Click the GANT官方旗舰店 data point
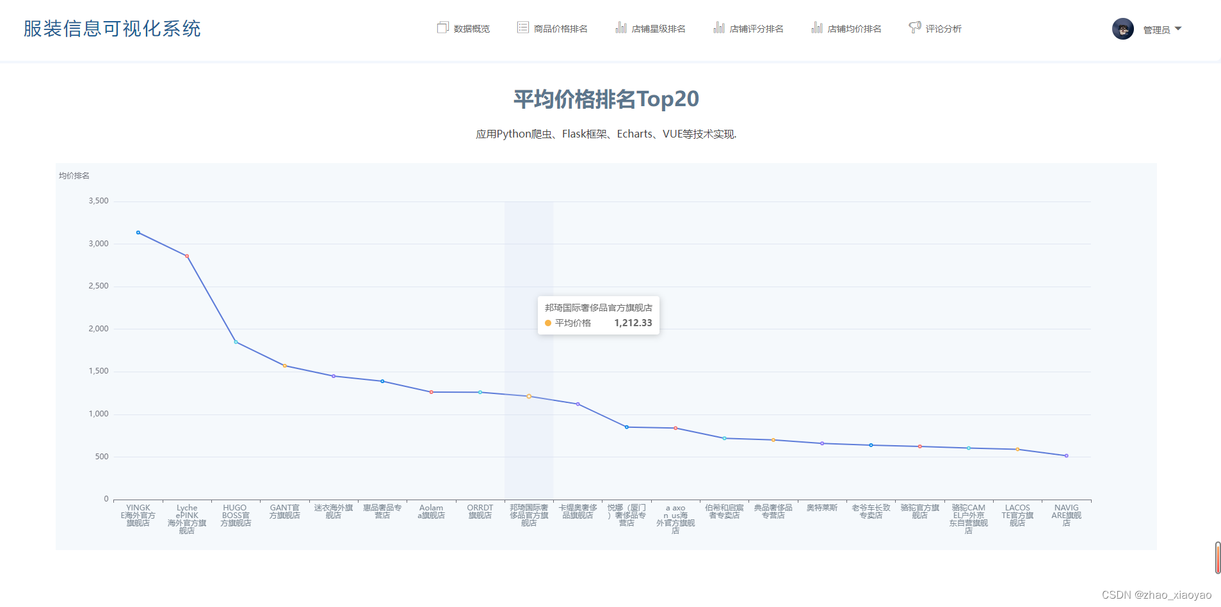1221x607 pixels. (x=285, y=366)
